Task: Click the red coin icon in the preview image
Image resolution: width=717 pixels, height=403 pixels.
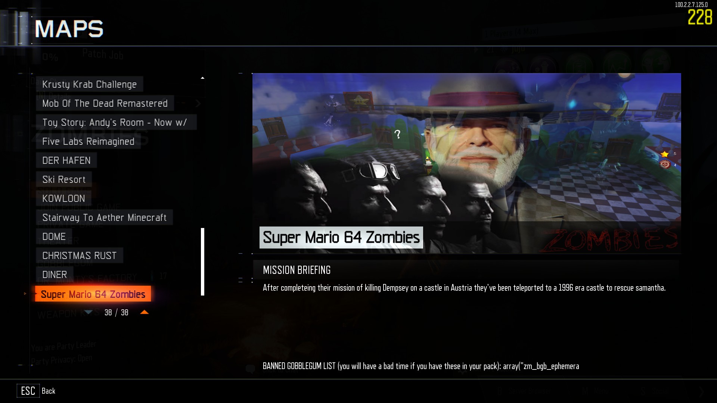Action: (x=665, y=164)
